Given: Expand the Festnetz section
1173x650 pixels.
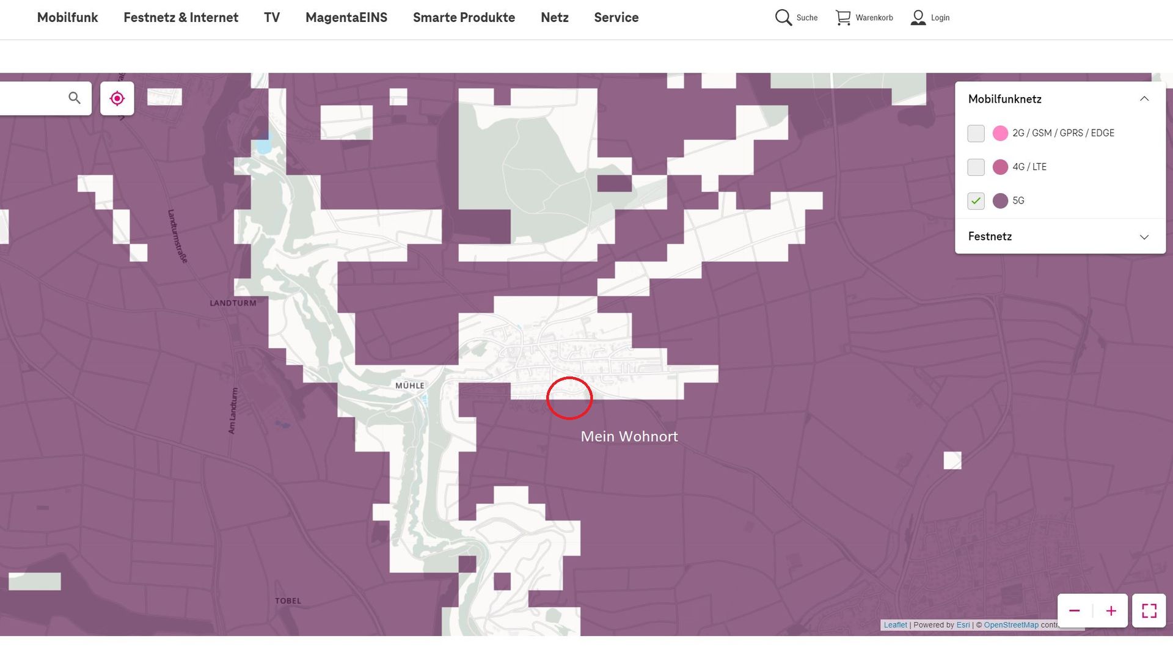Looking at the screenshot, I should click(1144, 237).
